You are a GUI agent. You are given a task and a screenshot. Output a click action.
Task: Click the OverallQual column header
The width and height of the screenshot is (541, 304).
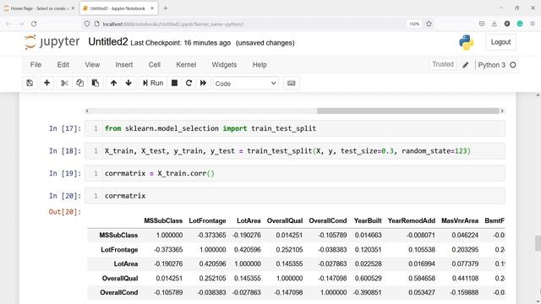click(285, 221)
